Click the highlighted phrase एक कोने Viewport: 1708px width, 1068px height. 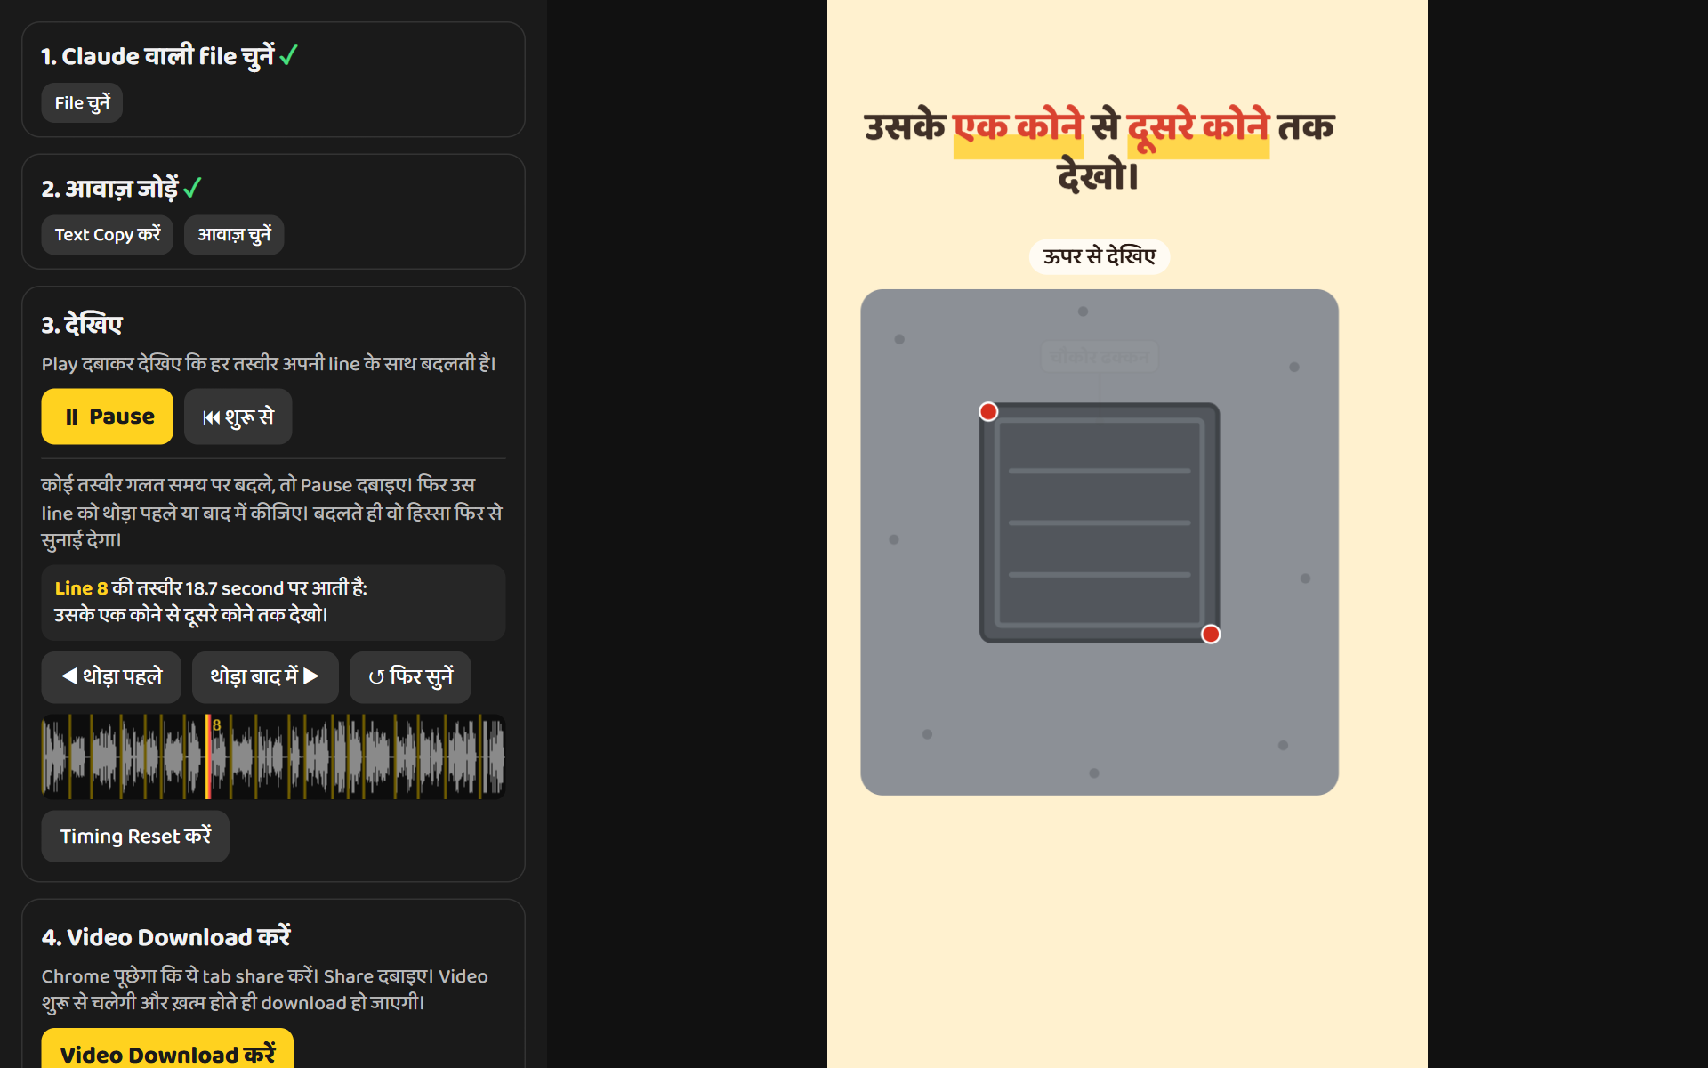[1018, 127]
